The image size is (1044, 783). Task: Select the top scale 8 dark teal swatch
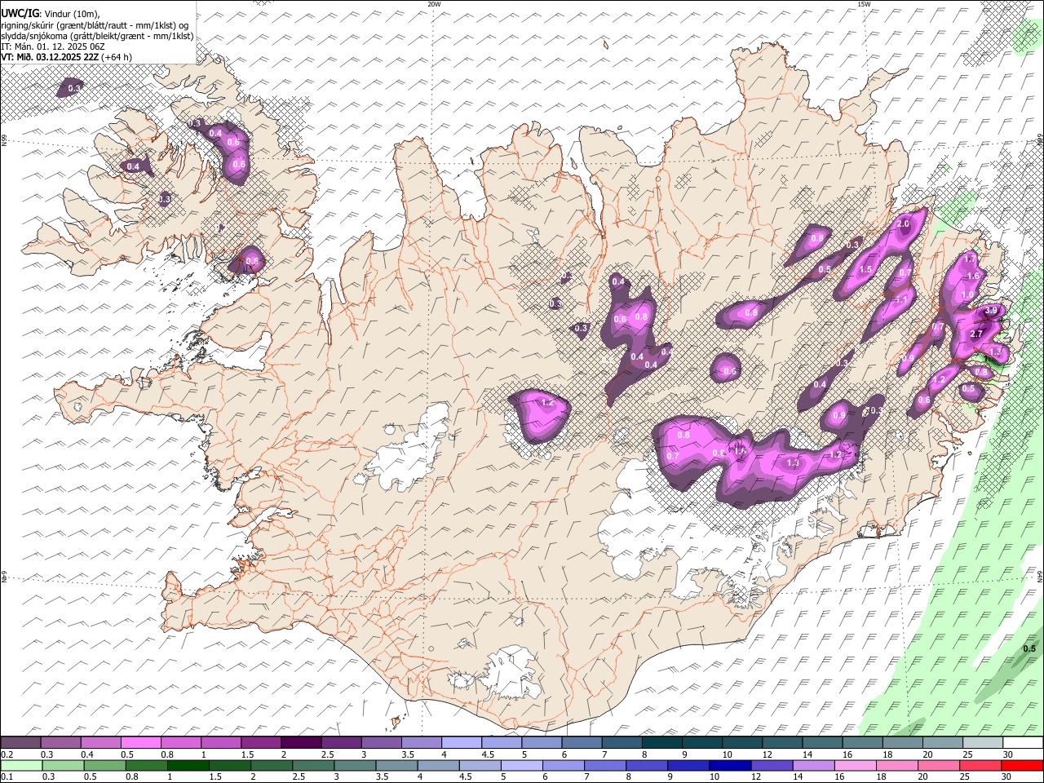click(x=661, y=742)
